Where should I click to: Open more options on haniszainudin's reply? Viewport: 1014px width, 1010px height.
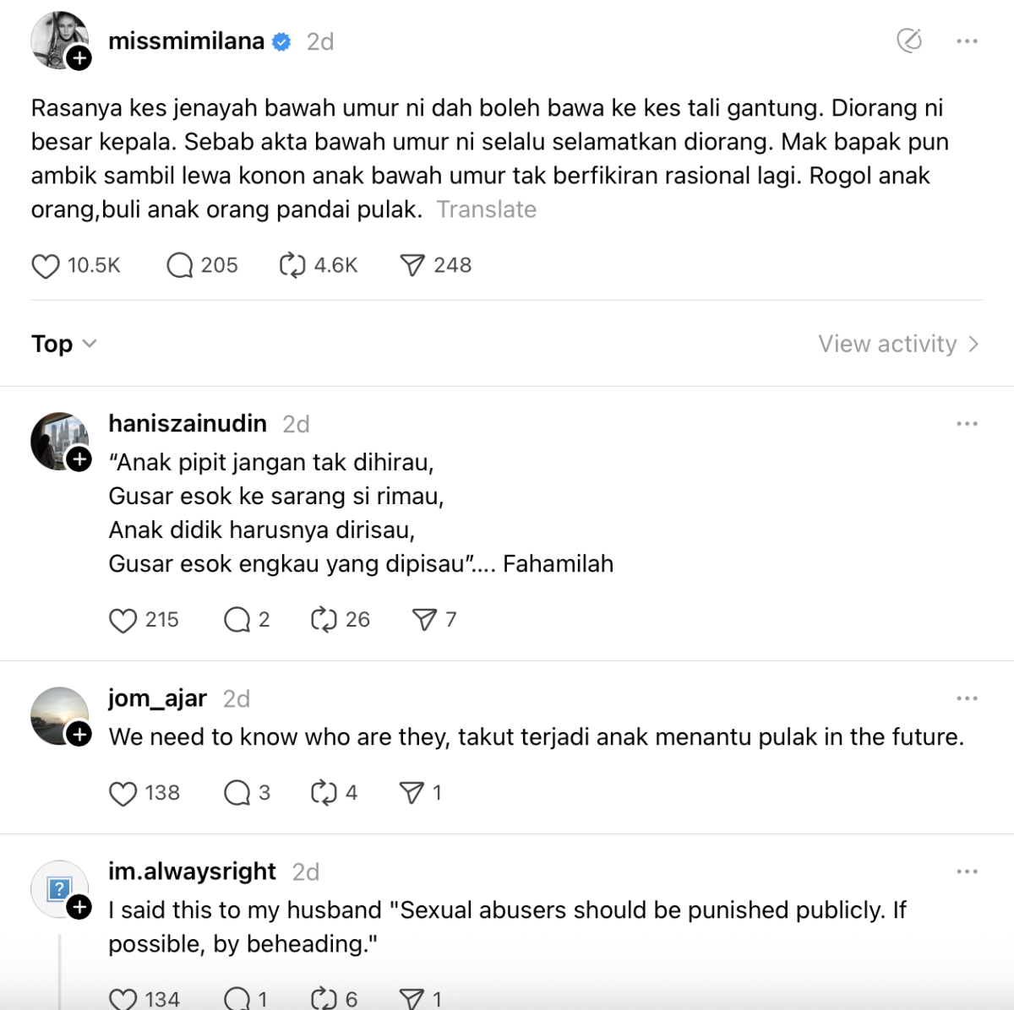[967, 424]
